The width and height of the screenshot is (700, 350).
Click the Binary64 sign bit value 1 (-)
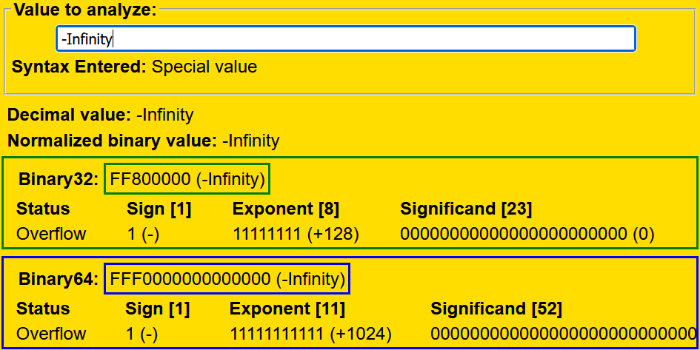[143, 334]
